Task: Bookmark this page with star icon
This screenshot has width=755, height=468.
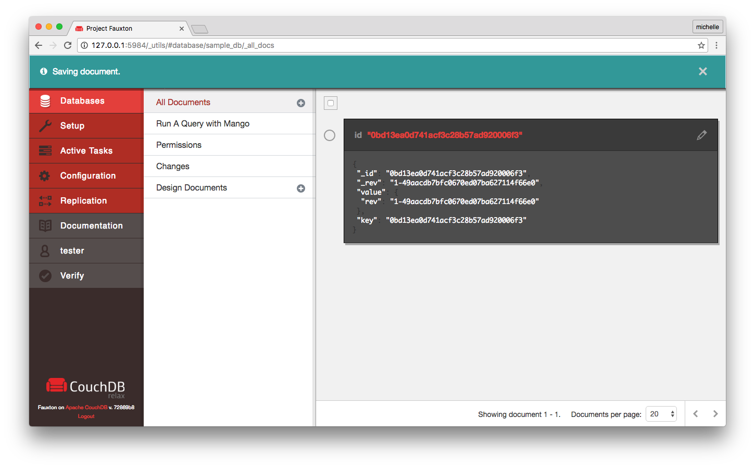Action: point(701,45)
